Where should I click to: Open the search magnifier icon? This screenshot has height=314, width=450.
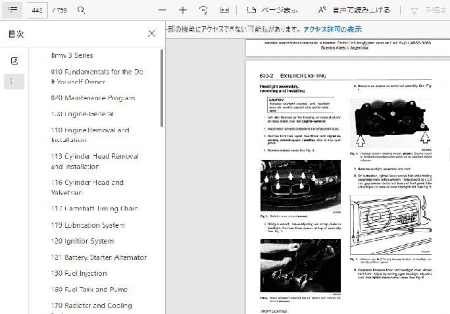coord(81,10)
